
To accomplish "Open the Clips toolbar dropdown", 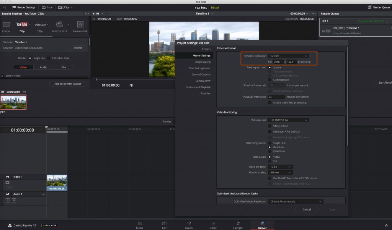I will [x=65, y=8].
